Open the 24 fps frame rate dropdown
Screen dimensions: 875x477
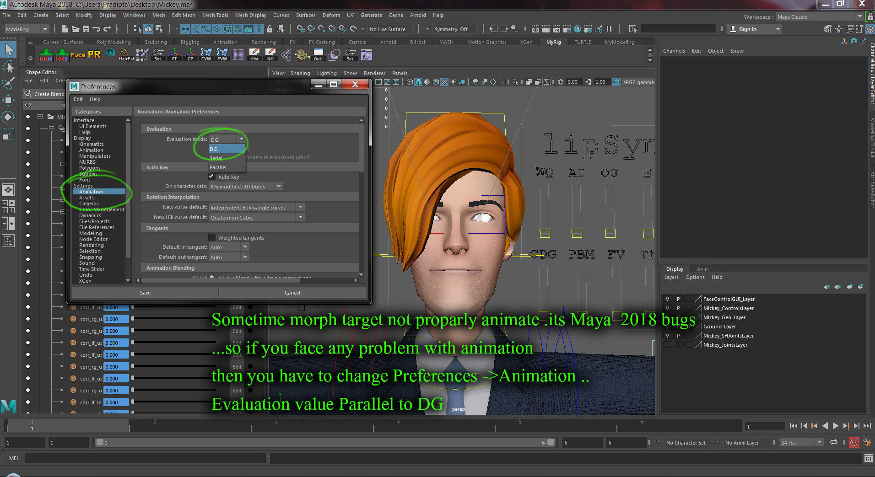tap(802, 442)
